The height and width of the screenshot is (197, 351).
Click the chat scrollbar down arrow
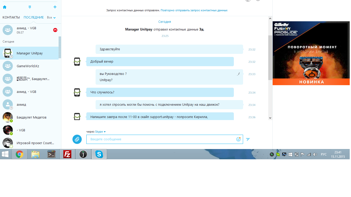(x=270, y=118)
